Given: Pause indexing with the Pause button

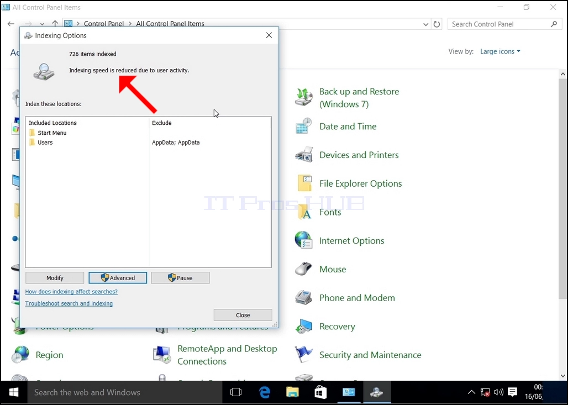Looking at the screenshot, I should [180, 278].
